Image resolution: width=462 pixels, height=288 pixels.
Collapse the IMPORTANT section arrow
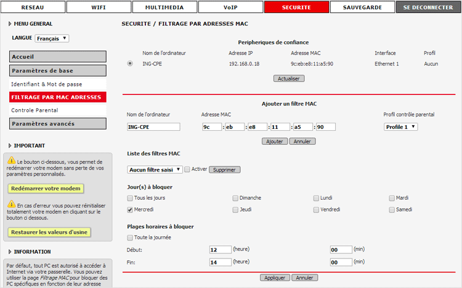[x=10, y=146]
